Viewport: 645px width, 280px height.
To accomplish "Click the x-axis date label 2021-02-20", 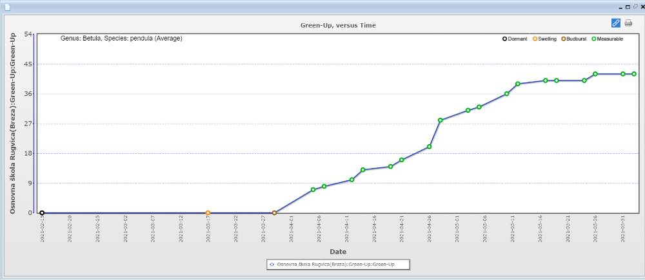I will click(70, 229).
